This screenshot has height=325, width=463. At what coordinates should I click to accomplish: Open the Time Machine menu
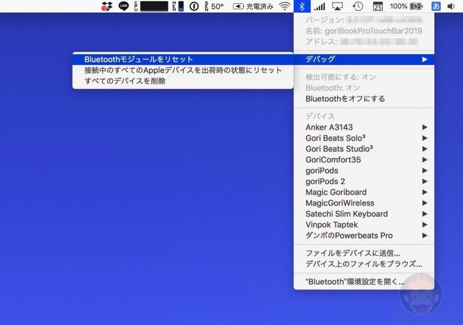tap(357, 6)
